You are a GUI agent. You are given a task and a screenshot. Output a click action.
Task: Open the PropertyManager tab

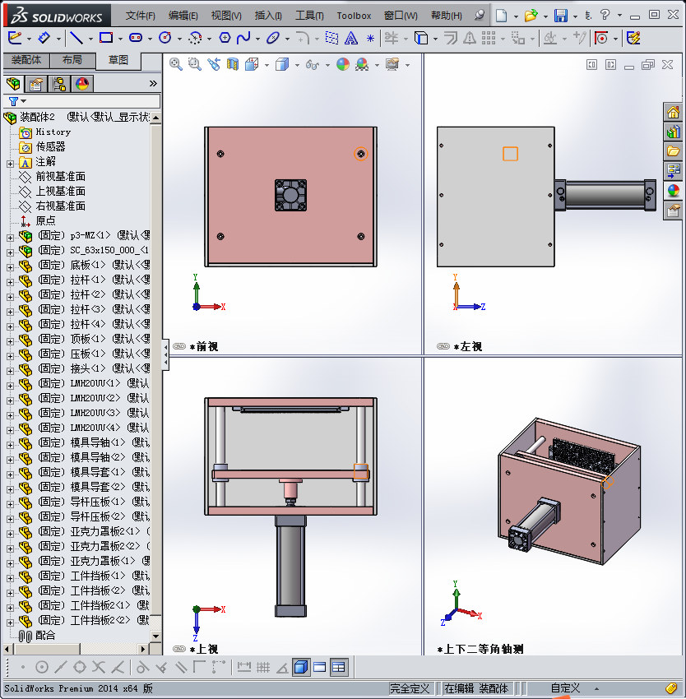(x=36, y=83)
